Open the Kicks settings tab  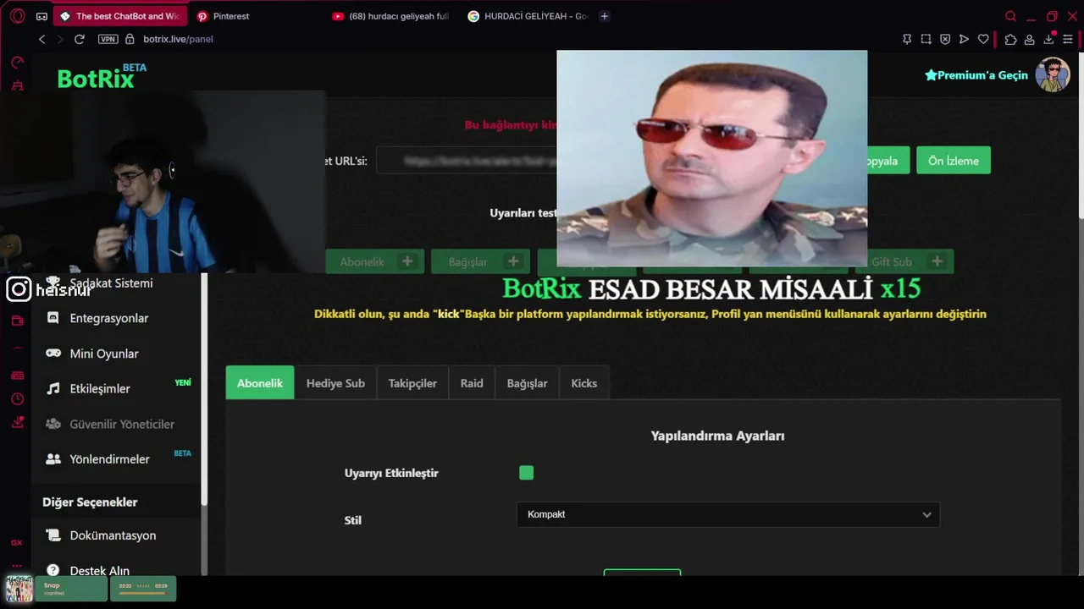coord(583,383)
